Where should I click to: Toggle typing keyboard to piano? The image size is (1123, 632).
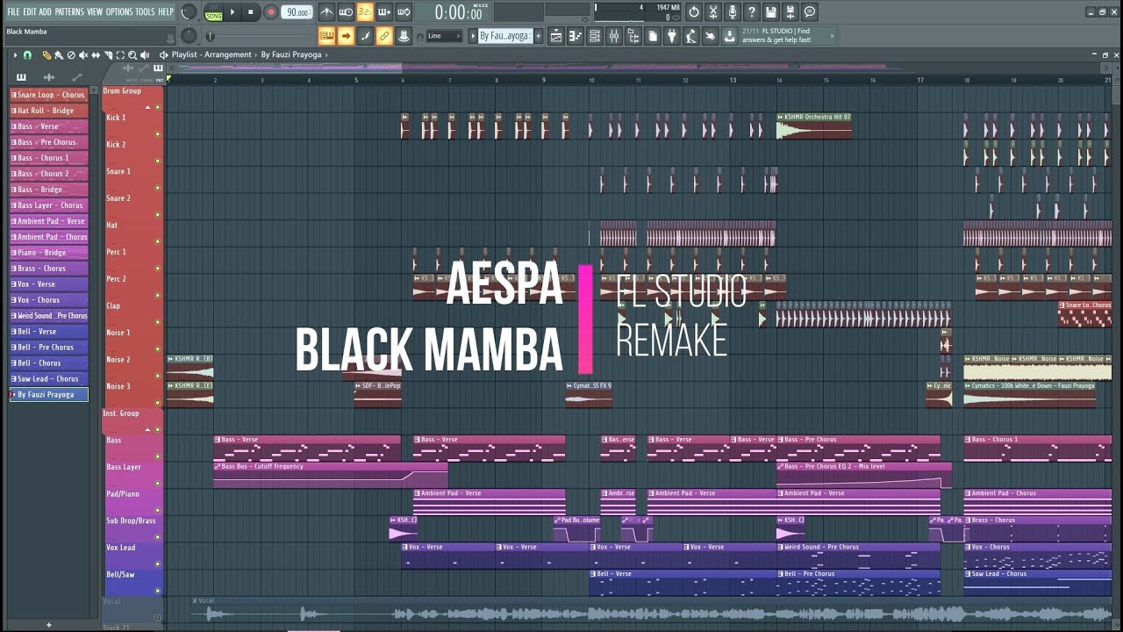pyautogui.click(x=326, y=36)
